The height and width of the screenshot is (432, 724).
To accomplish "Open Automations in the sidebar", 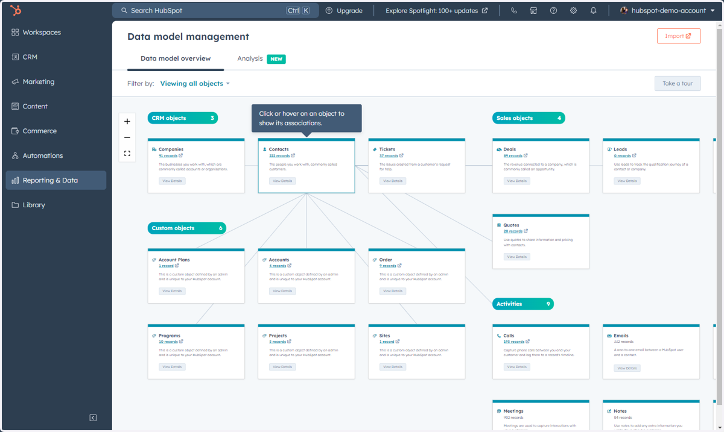I will [x=56, y=156].
